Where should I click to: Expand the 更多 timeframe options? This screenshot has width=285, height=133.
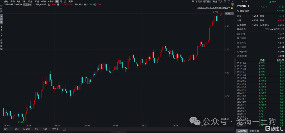pos(70,2)
